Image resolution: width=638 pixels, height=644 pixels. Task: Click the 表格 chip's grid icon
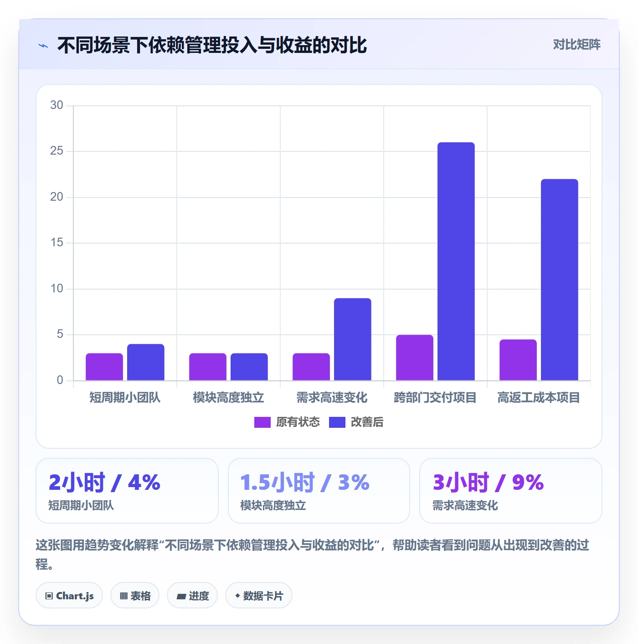pyautogui.click(x=123, y=596)
